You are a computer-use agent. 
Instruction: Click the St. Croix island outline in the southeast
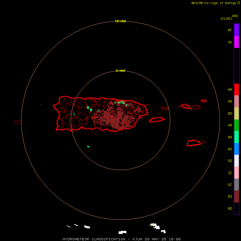click(x=194, y=143)
